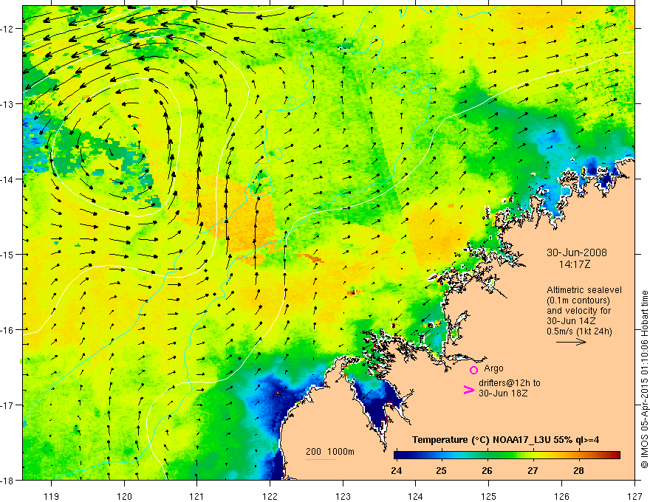Click longitude axis label 119
Screen dimensions: 650x502
point(52,496)
